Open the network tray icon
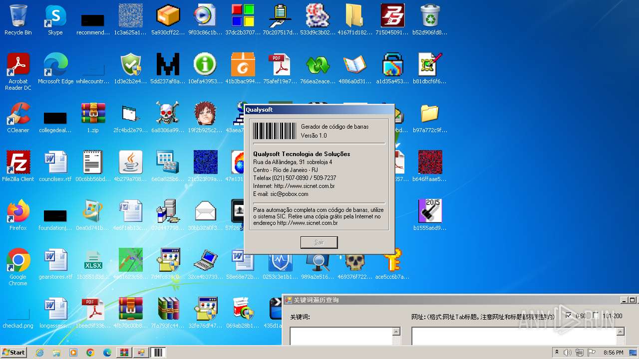The height and width of the screenshot is (359, 639). pyautogui.click(x=580, y=353)
